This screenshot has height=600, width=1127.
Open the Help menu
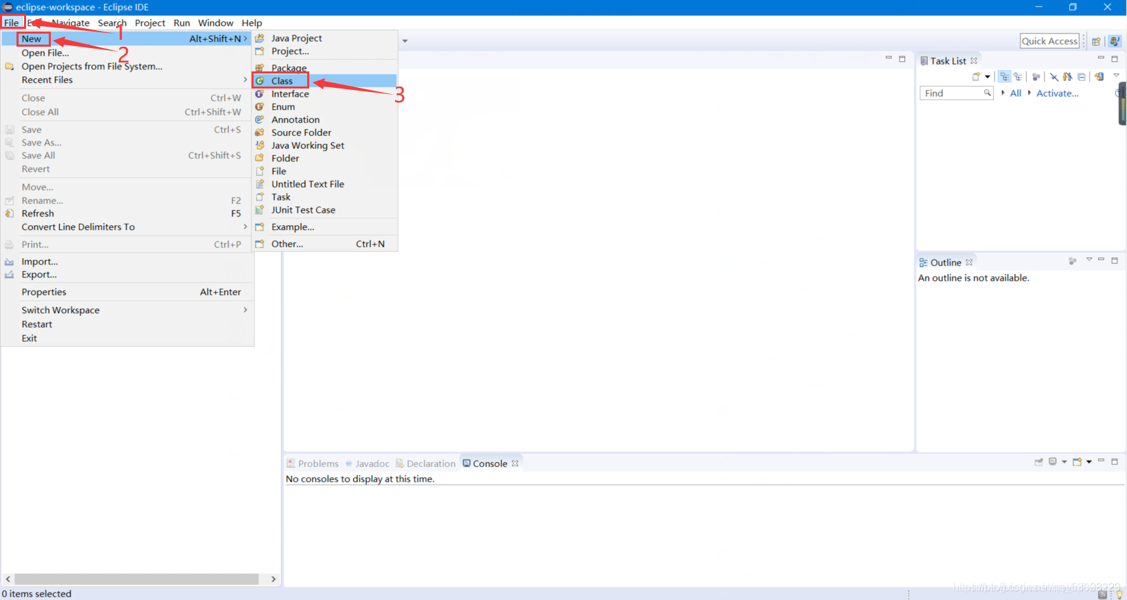click(x=252, y=23)
